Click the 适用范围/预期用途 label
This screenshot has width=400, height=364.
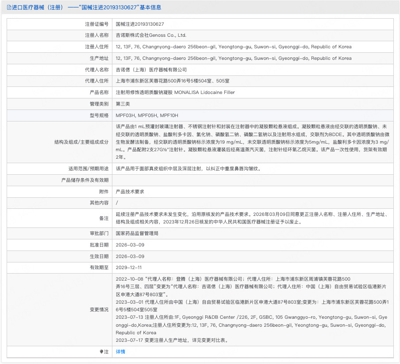[88, 169]
